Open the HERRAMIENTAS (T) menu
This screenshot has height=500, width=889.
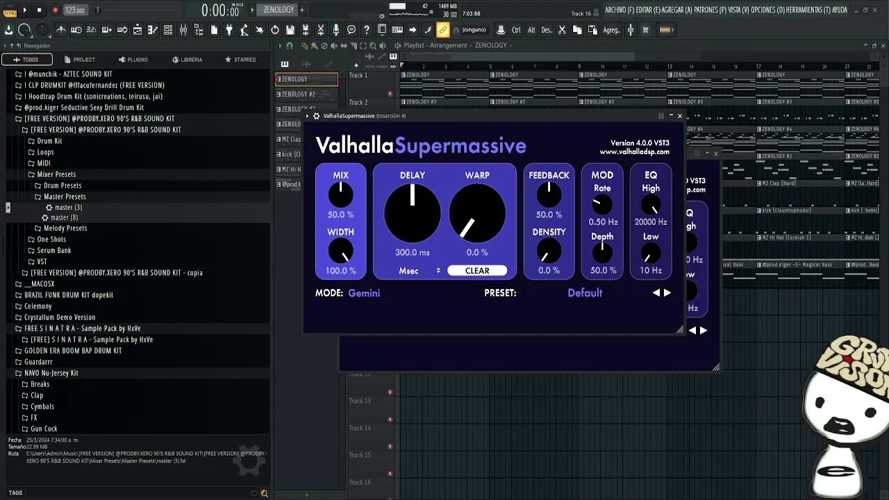(808, 10)
